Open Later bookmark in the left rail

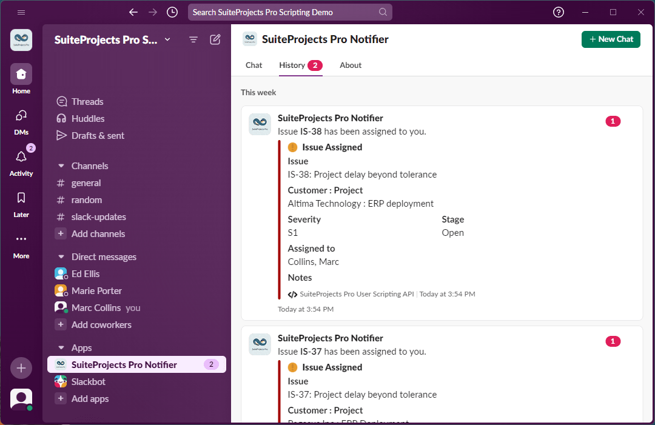tap(21, 204)
